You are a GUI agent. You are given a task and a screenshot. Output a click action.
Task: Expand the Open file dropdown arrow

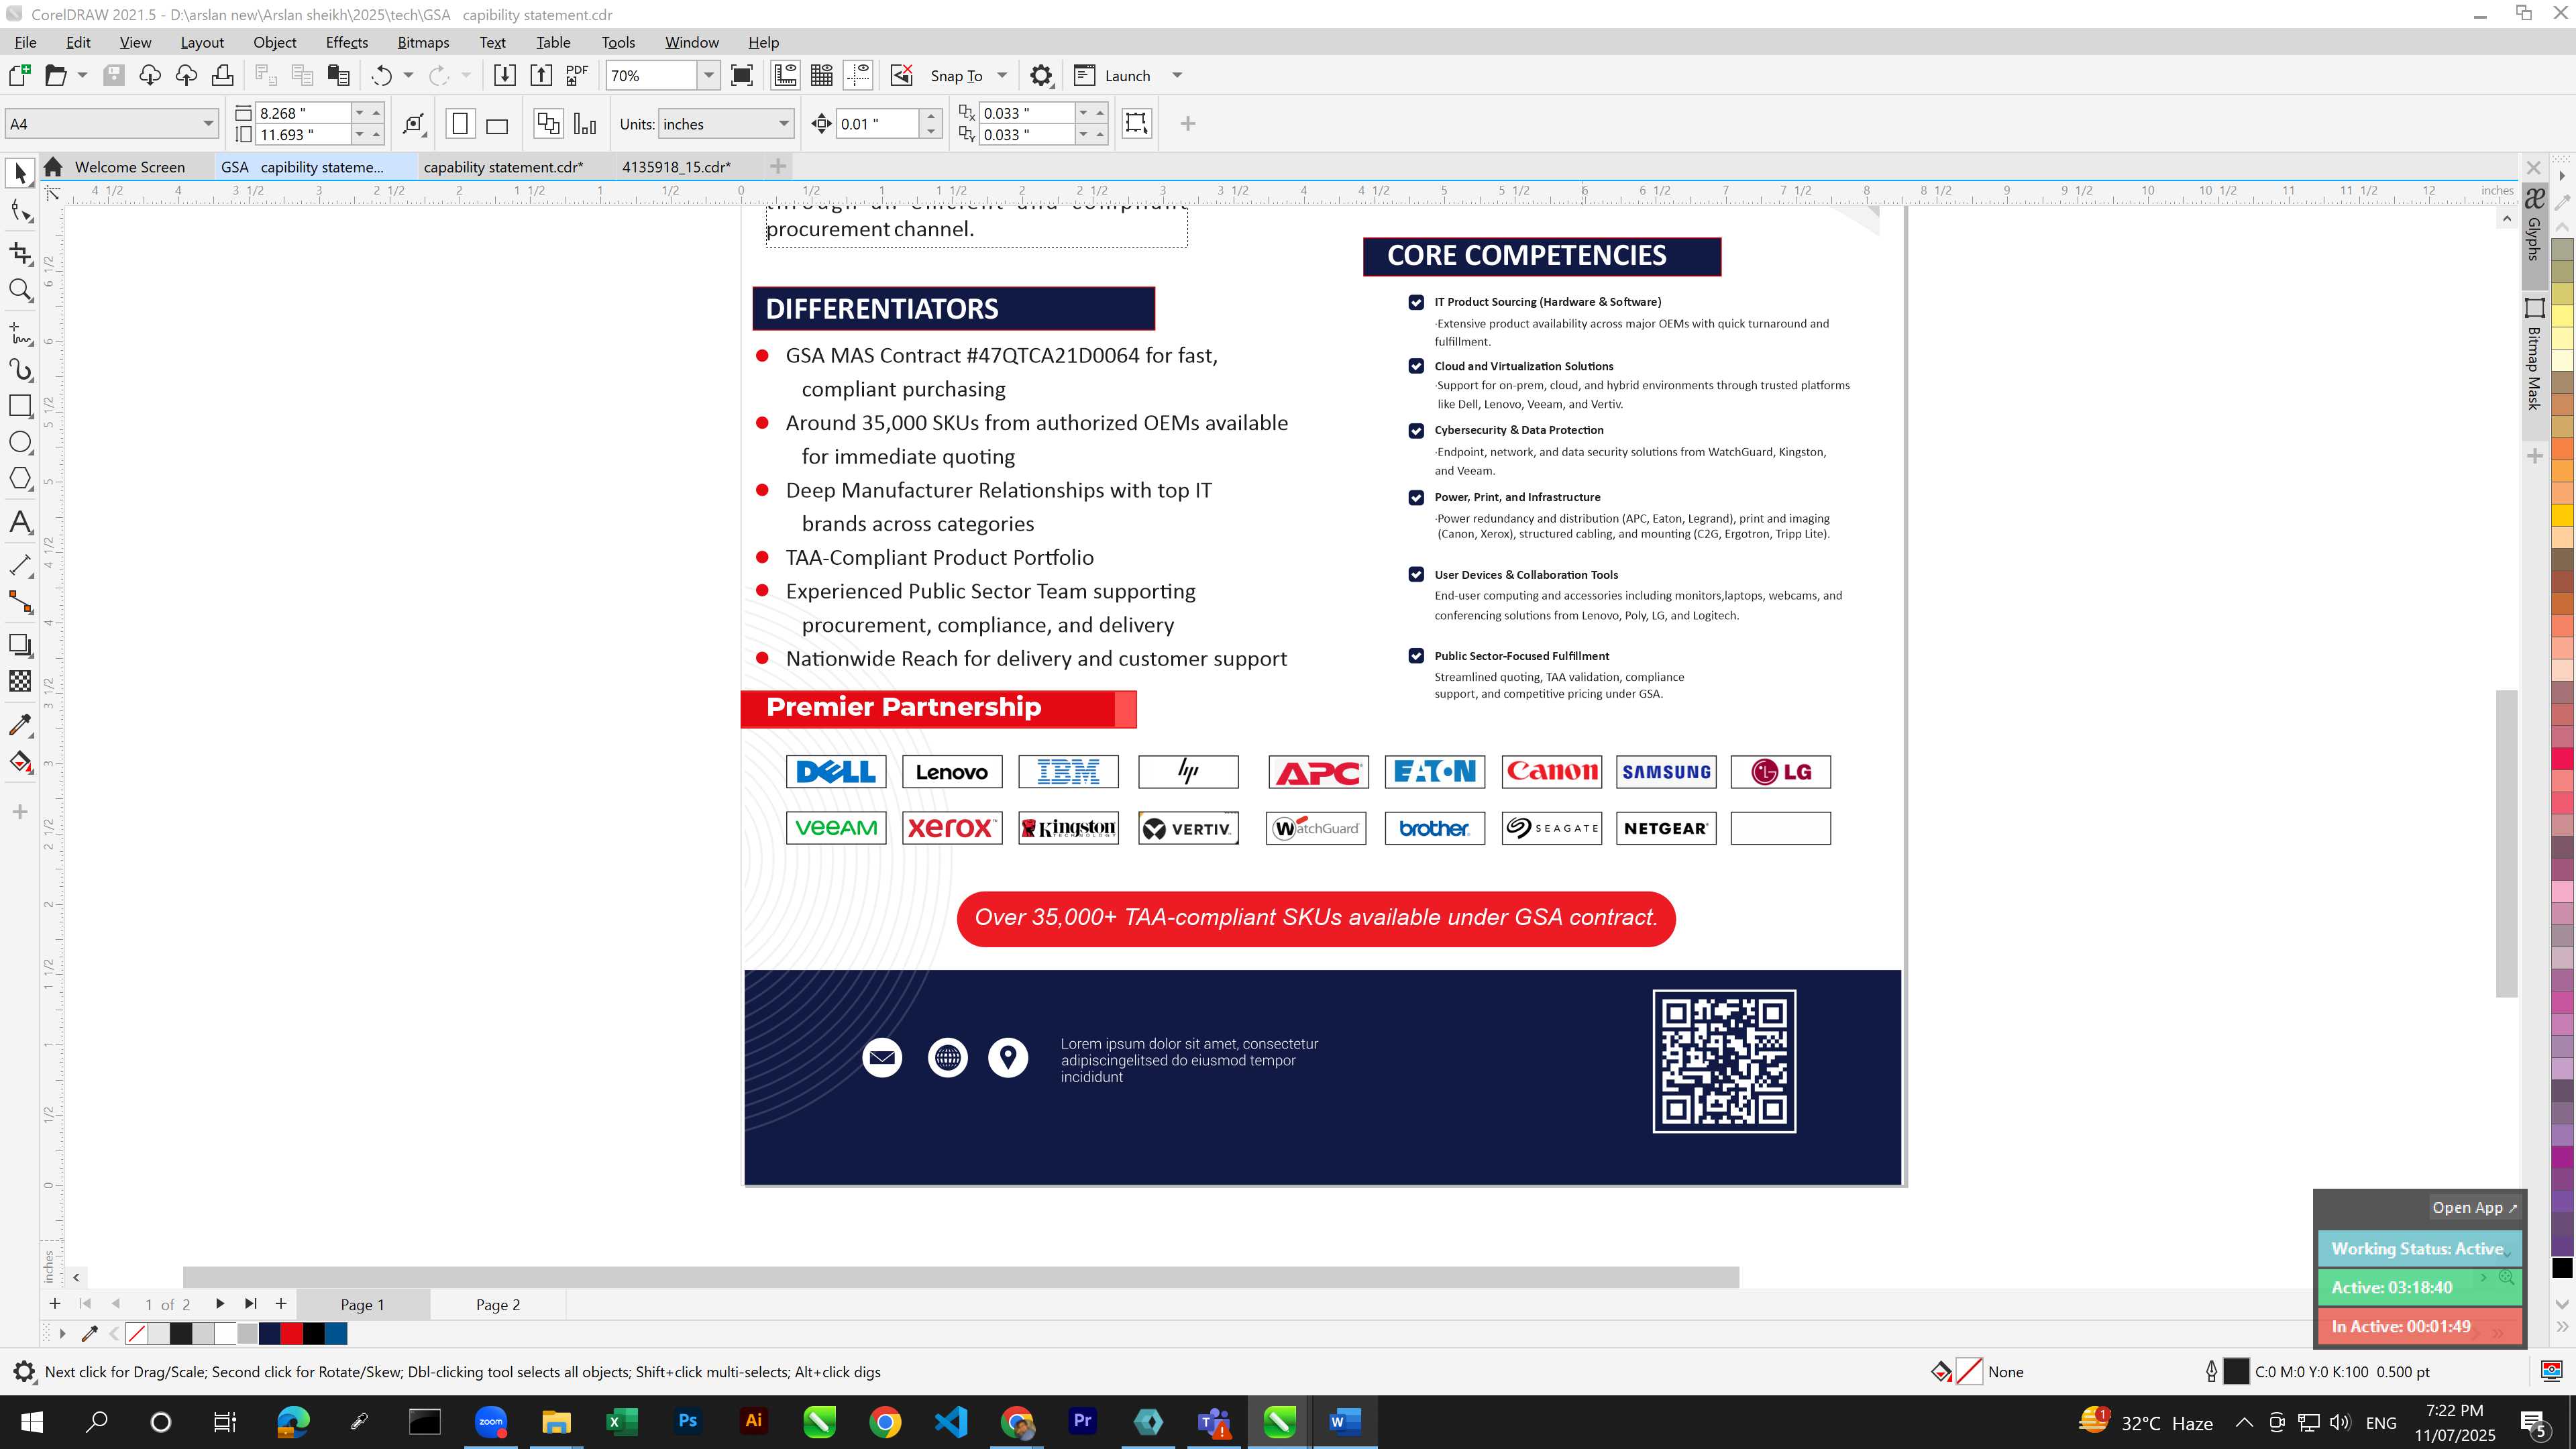[82, 75]
